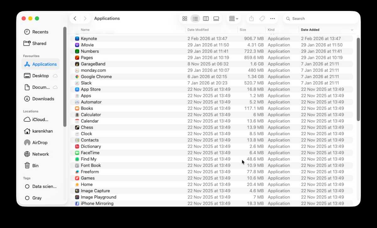
Task: Switch to icon grid view
Action: (185, 19)
